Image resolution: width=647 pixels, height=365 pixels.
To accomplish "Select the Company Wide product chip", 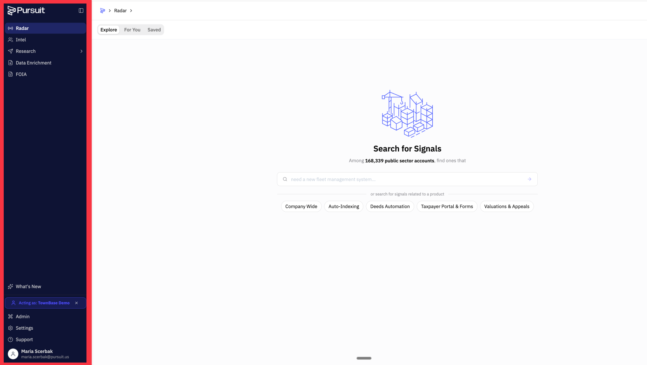I will tap(301, 206).
